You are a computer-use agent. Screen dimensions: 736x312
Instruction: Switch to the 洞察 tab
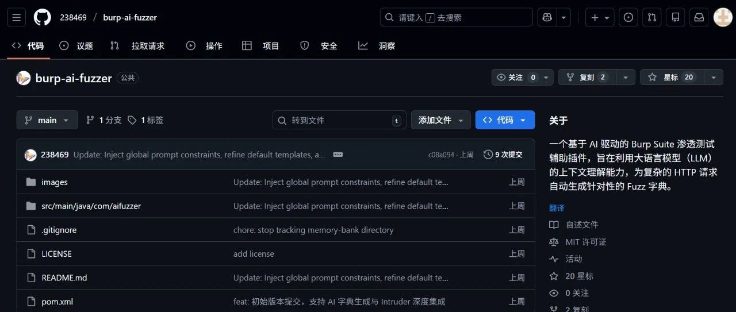pos(377,45)
